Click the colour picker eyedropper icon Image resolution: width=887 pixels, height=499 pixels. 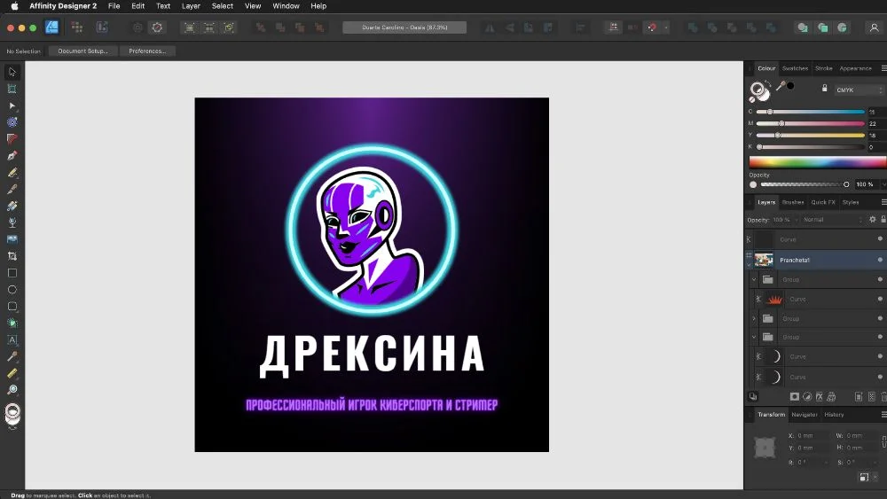pos(781,86)
